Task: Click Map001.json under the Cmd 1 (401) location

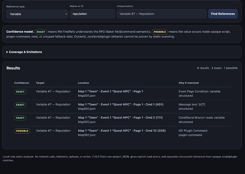Action: coord(87,109)
